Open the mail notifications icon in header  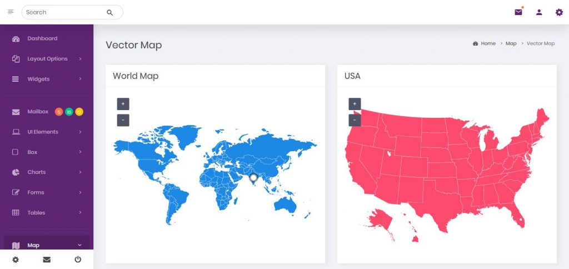click(518, 12)
